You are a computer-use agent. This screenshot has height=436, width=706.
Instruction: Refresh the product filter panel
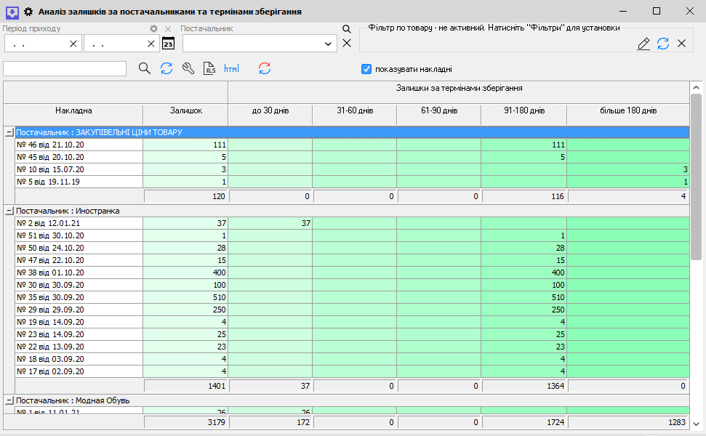(663, 44)
